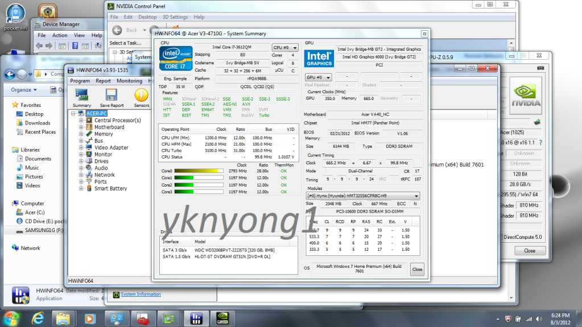Open the Report menu in HWiNFO64
This screenshot has width=582, height=327.
pos(103,81)
